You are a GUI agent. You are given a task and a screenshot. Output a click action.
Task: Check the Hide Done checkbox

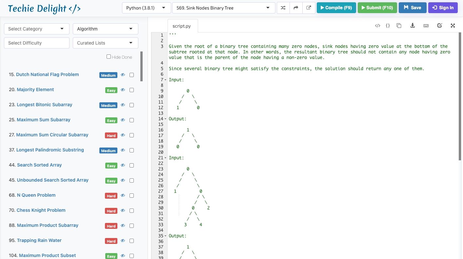[x=109, y=57]
